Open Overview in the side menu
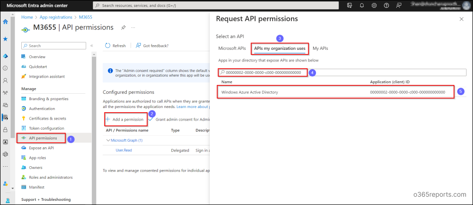 37,57
